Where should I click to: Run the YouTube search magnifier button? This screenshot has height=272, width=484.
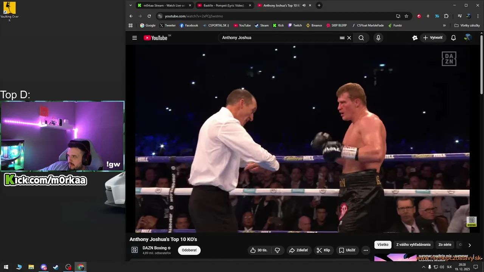(x=361, y=38)
